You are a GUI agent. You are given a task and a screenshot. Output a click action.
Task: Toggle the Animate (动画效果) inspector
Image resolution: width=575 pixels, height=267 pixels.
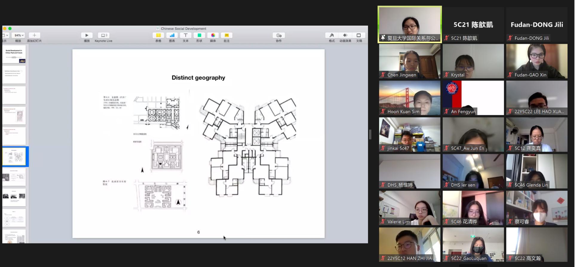pyautogui.click(x=345, y=35)
